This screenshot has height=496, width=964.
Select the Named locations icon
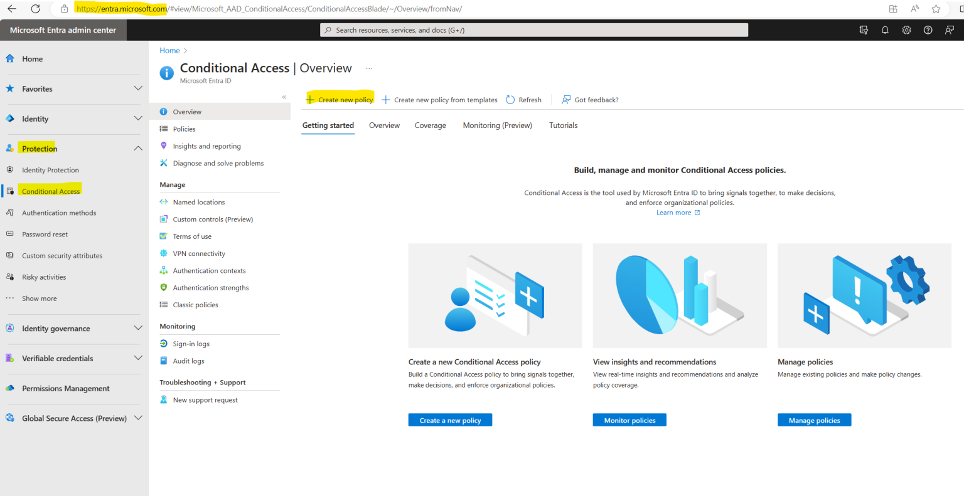163,202
